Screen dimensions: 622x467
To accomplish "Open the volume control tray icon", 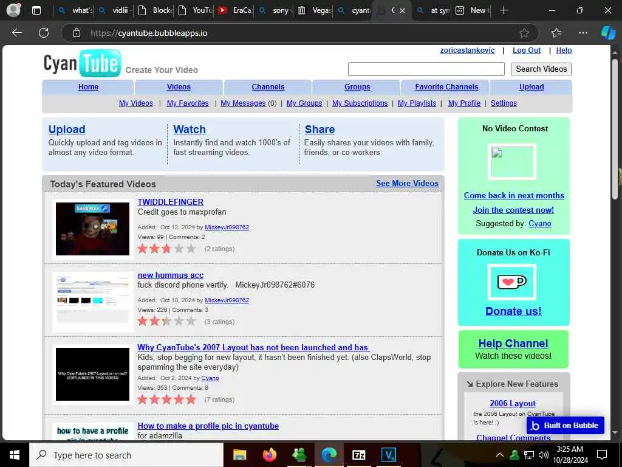I will tap(544, 455).
